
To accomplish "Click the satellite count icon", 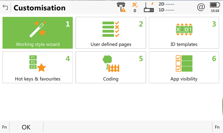I will tap(135, 7).
